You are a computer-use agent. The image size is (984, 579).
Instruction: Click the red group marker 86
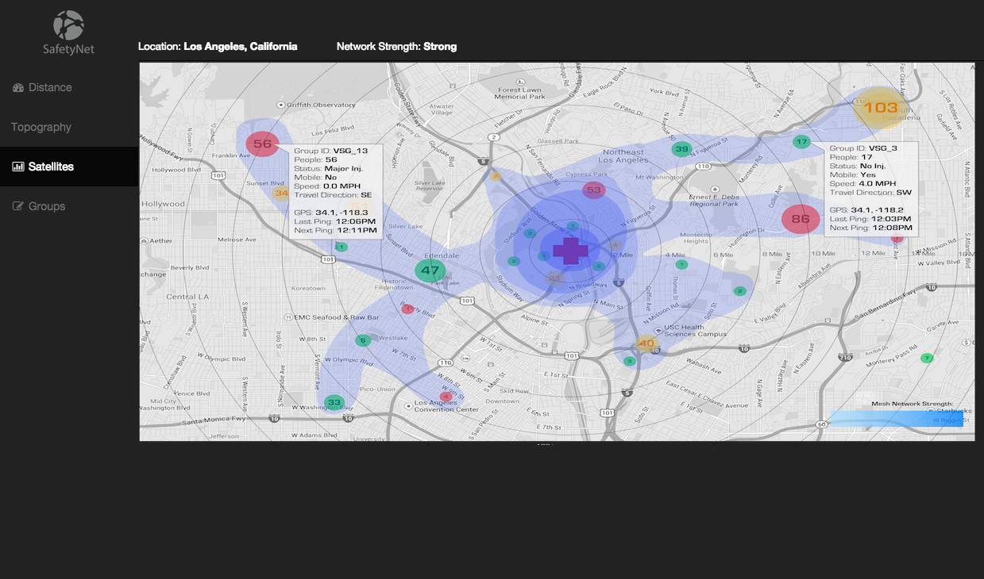pyautogui.click(x=801, y=219)
